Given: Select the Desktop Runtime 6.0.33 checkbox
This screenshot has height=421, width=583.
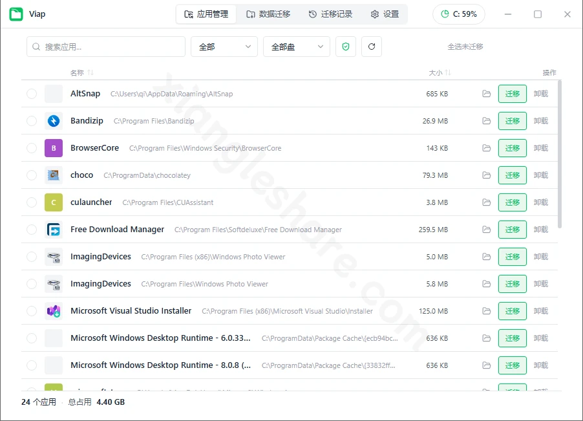Looking at the screenshot, I should pyautogui.click(x=32, y=338).
